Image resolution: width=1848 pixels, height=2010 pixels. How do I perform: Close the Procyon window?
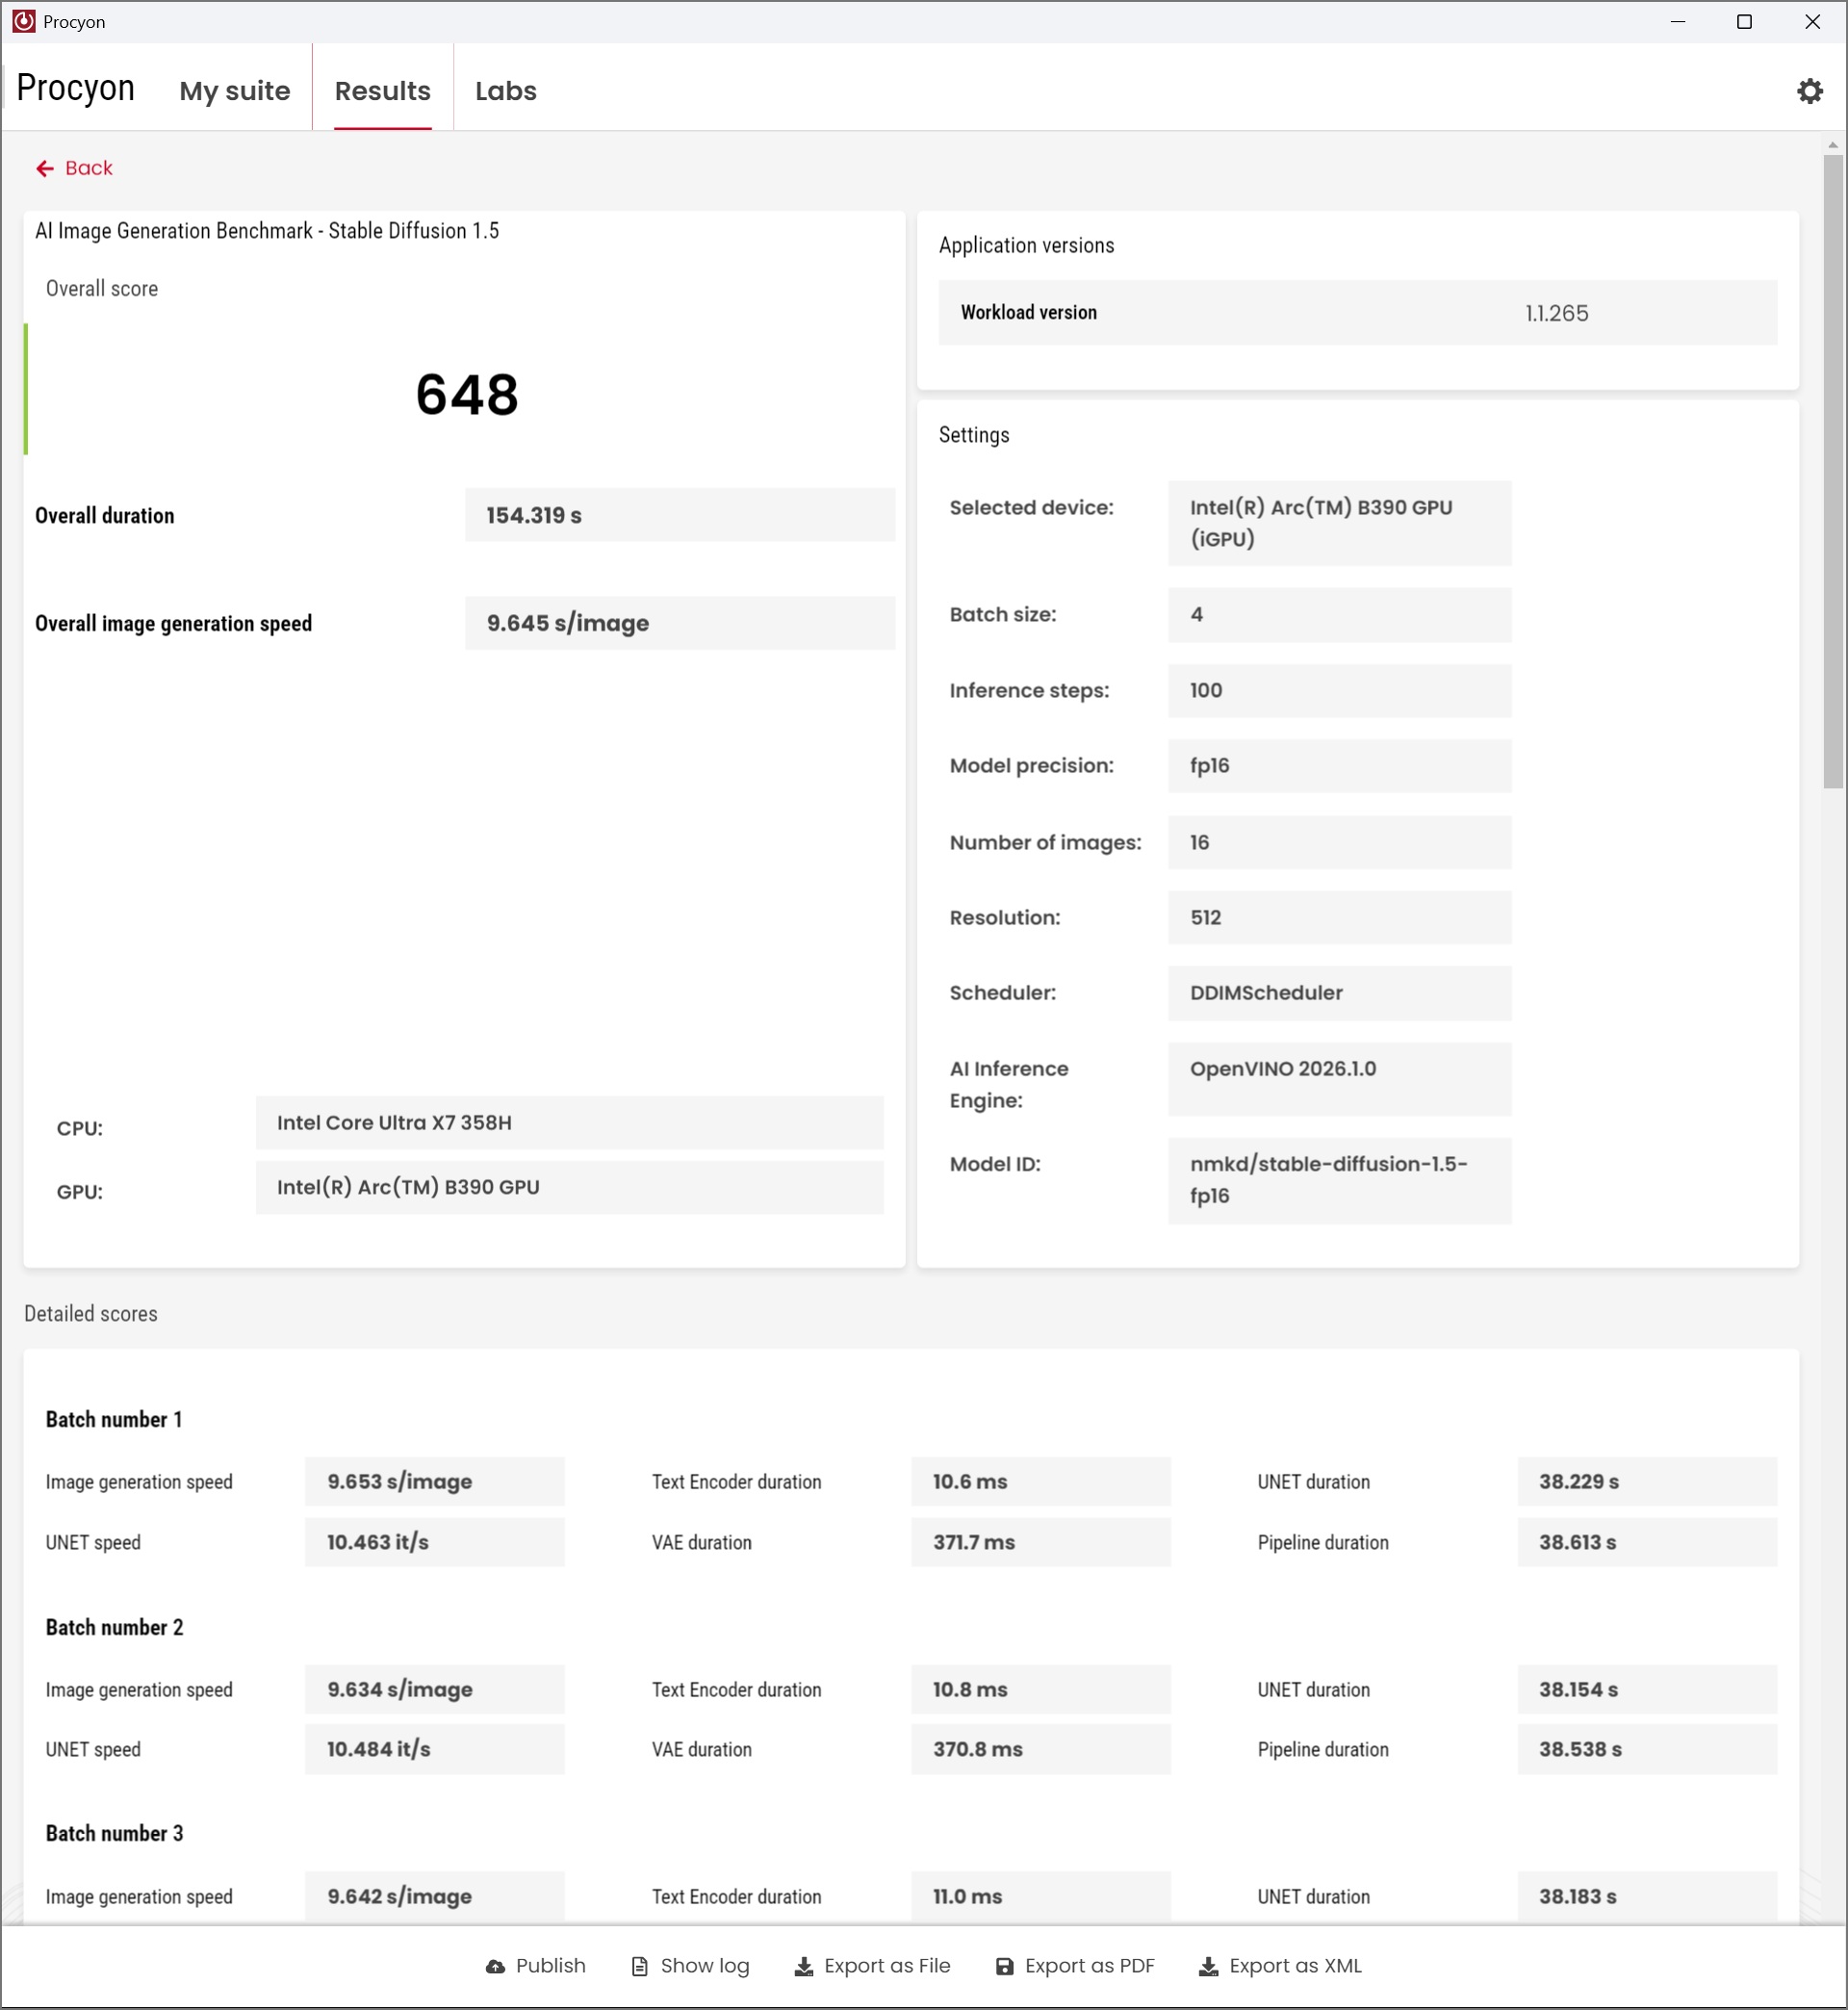pos(1812,21)
